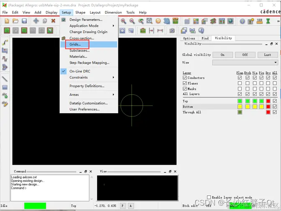281x211 pixels.
Task: Open the View dropdown in Visibility panel
Action: click(x=245, y=63)
